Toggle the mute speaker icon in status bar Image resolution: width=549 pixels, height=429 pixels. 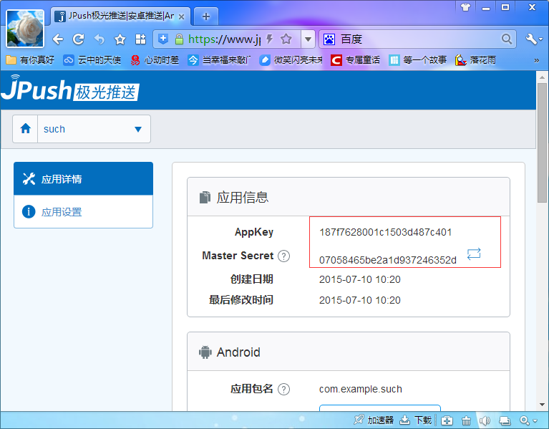point(485,420)
